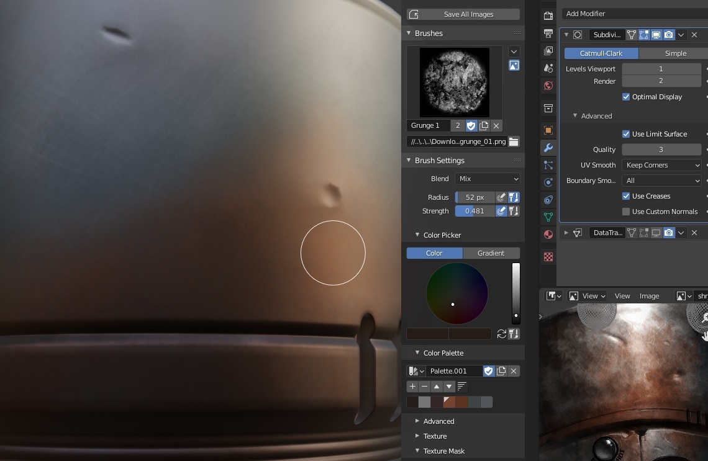Open the Collection properties box icon
Image resolution: width=708 pixels, height=461 pixels.
(548, 108)
